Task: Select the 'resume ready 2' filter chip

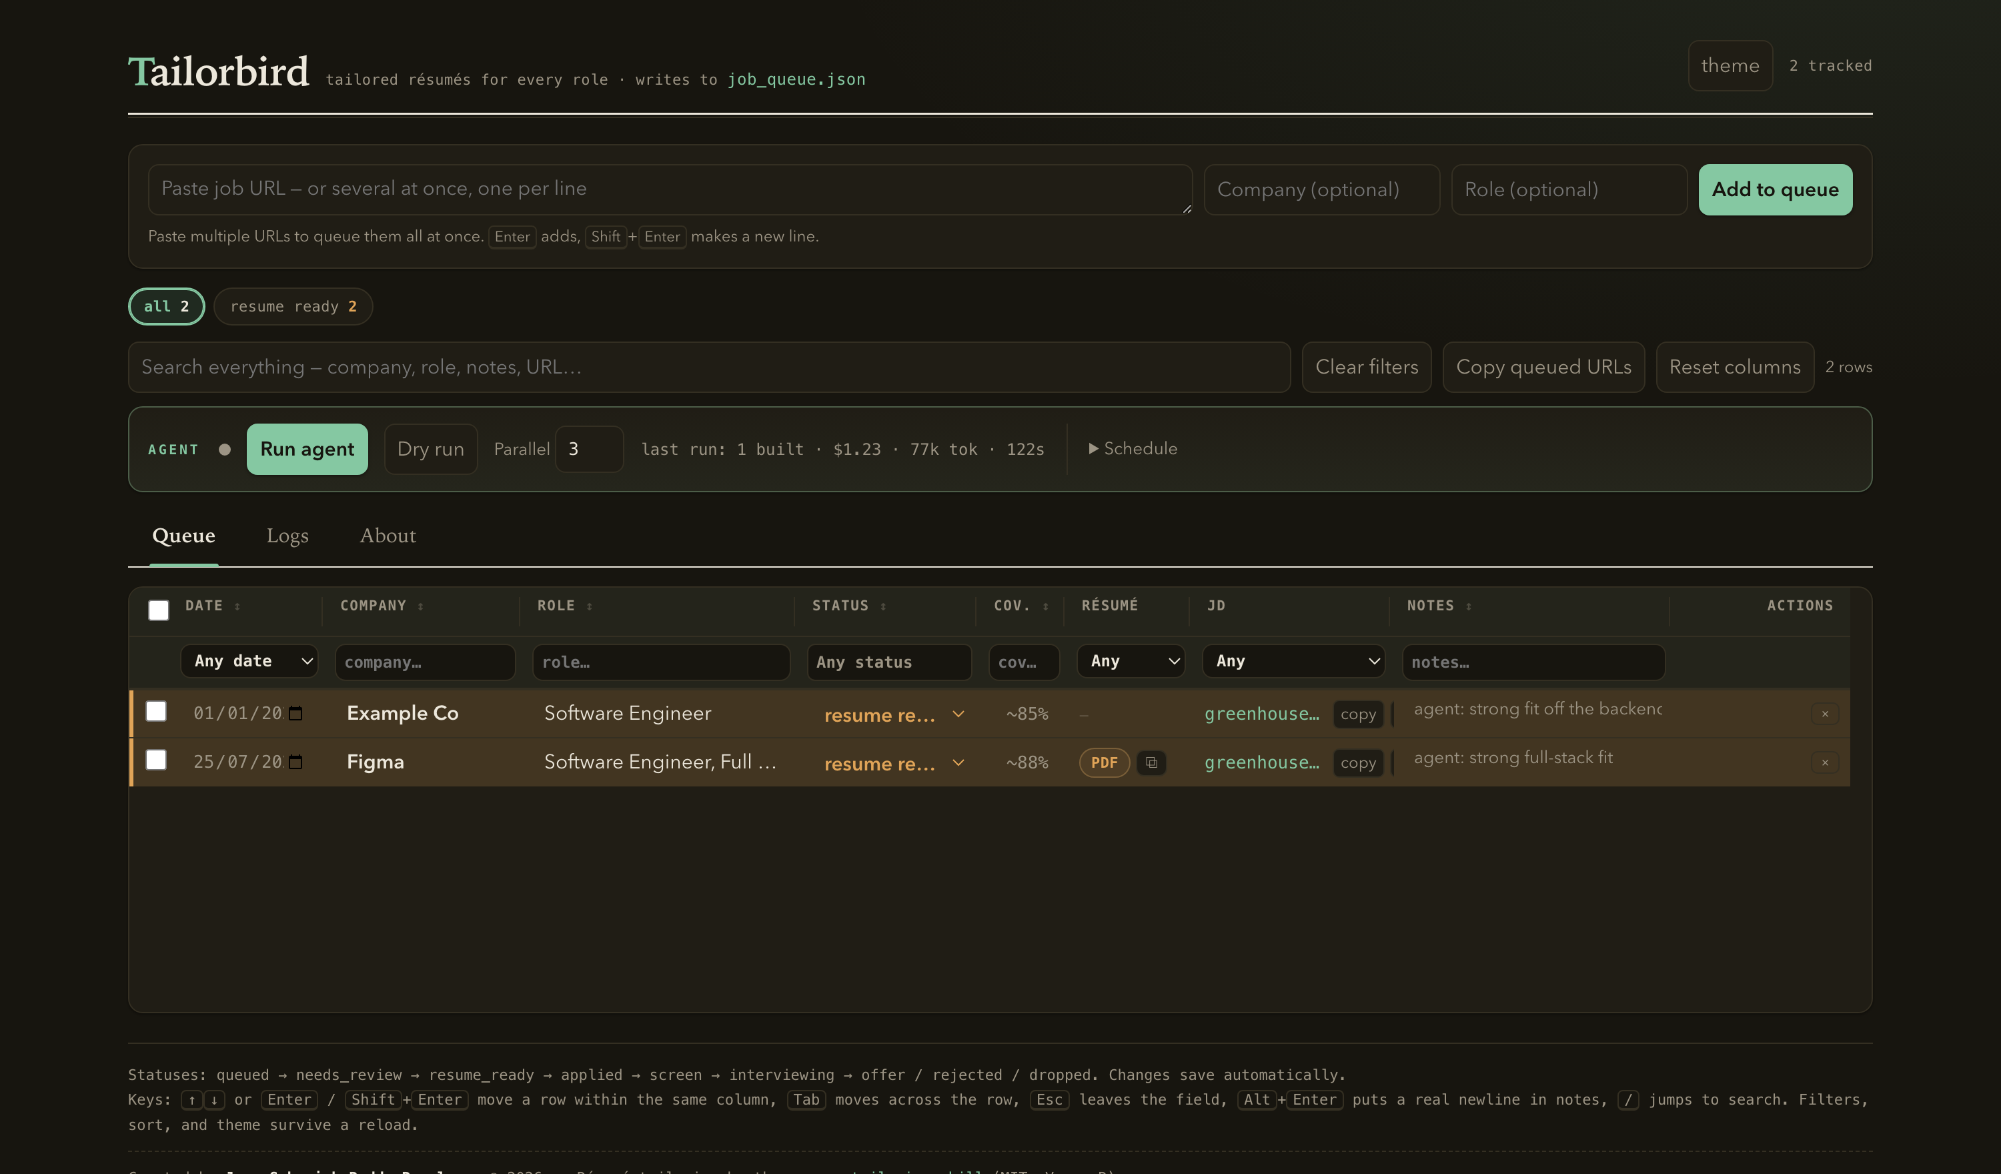Action: 293,307
